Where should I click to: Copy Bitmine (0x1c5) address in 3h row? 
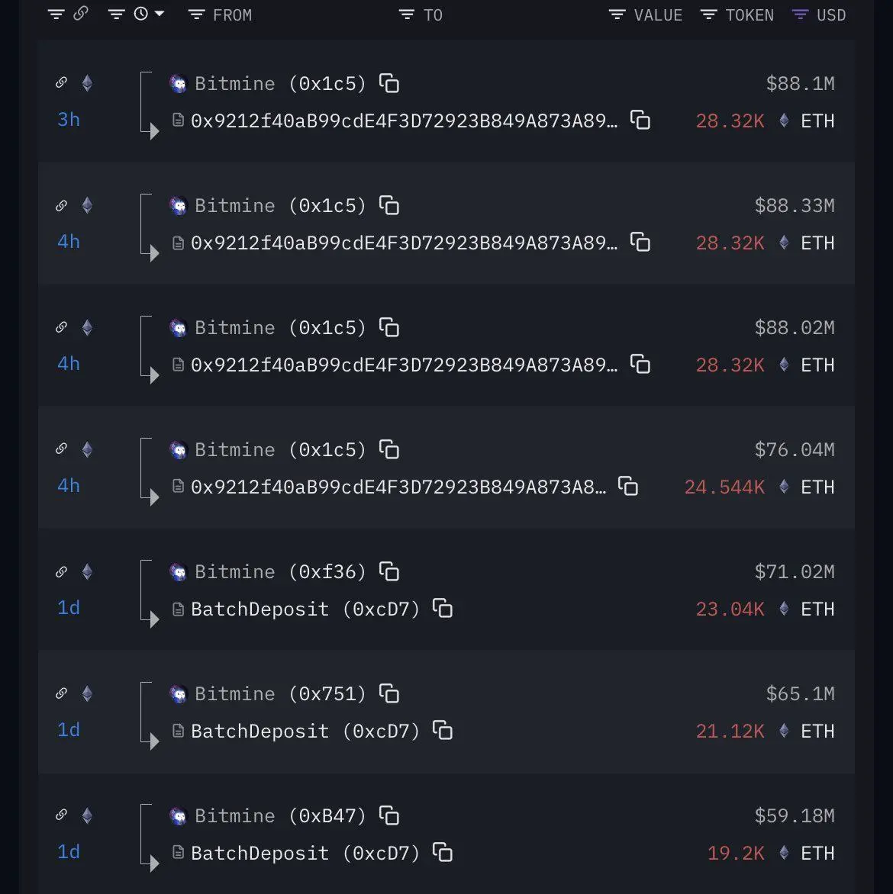coord(389,84)
